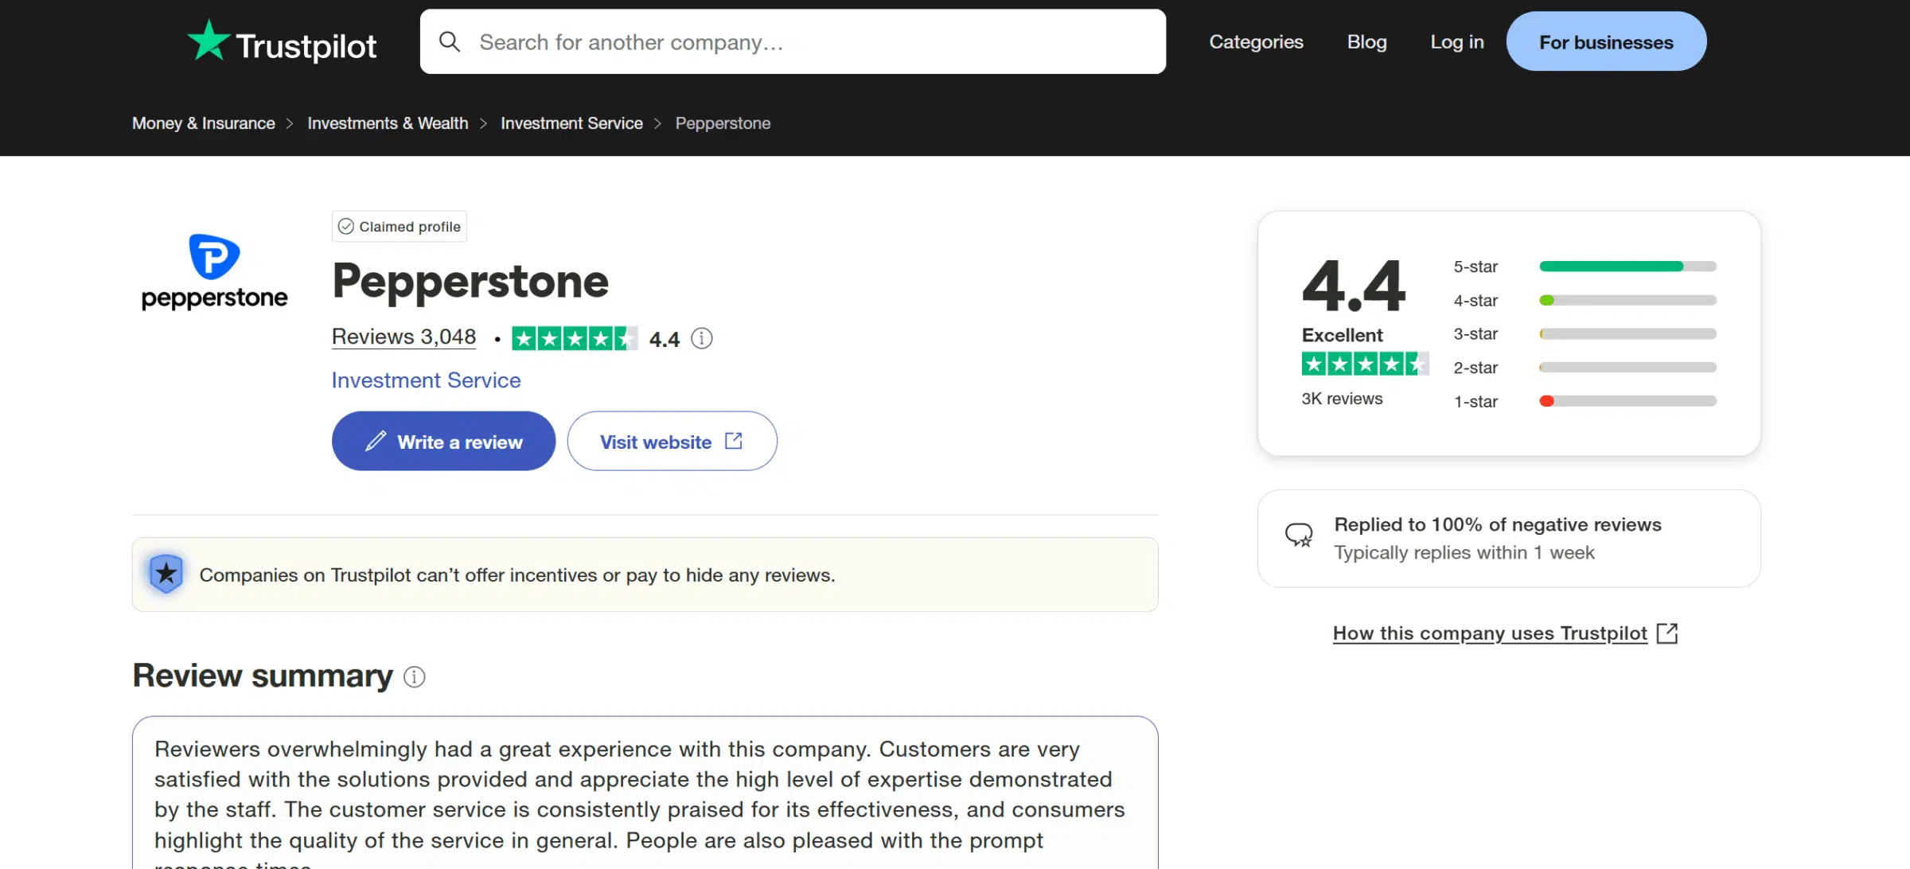This screenshot has width=1910, height=869.
Task: Filter by the 5-star rating bar
Action: click(1627, 267)
